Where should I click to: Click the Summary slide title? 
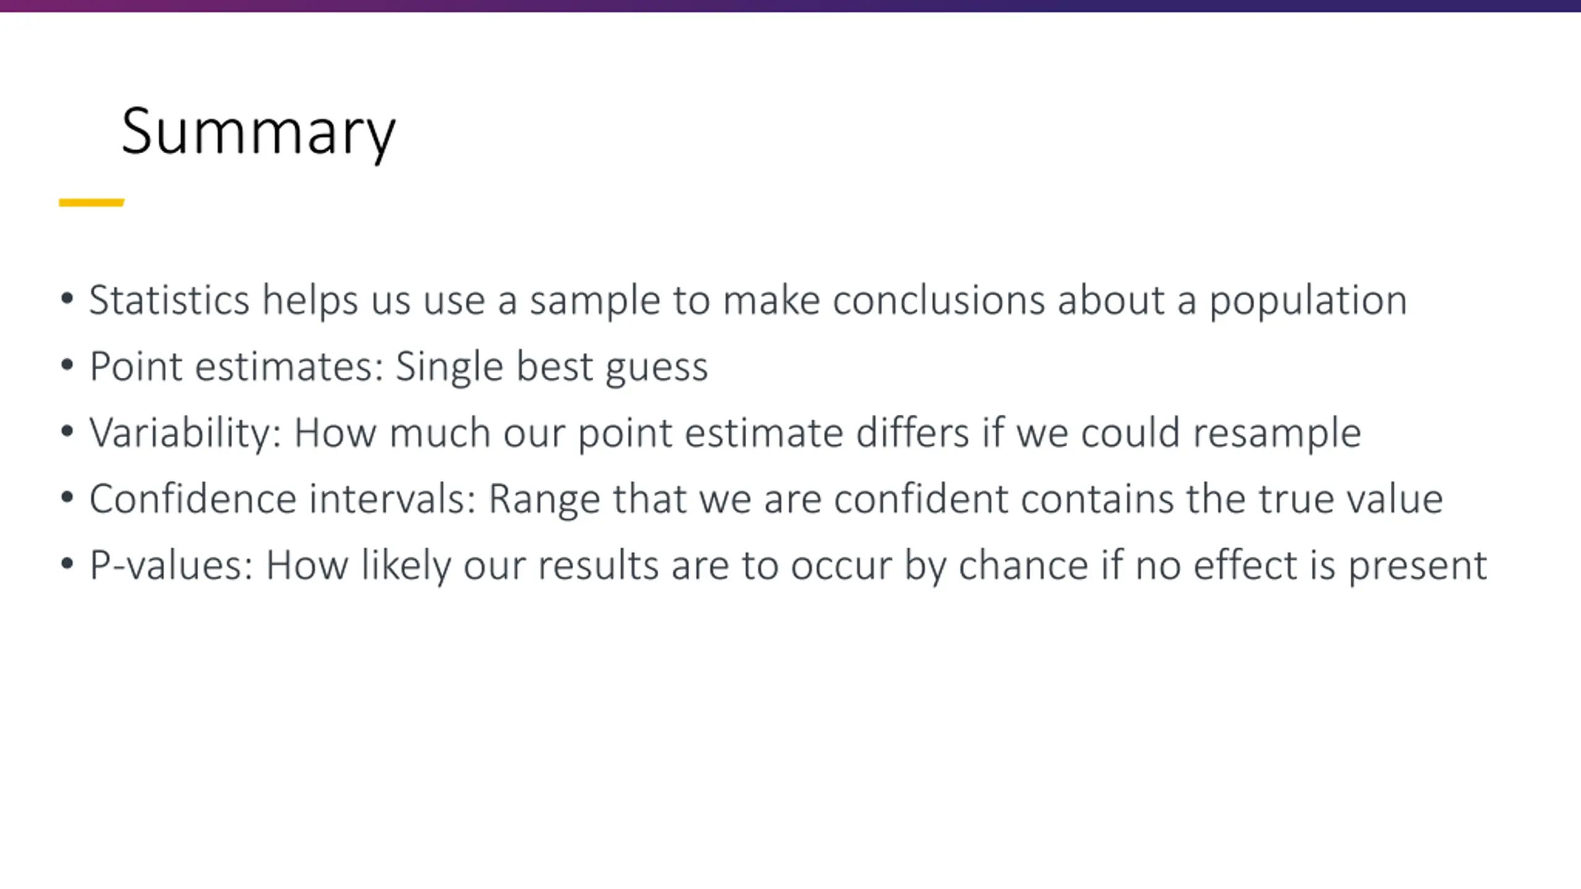[258, 133]
